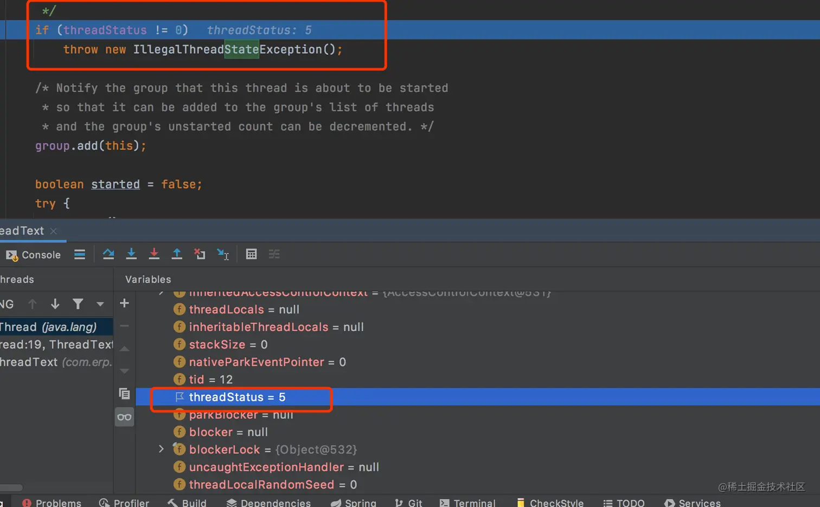The height and width of the screenshot is (507, 820).
Task: Open the Profiler tool window
Action: (124, 503)
